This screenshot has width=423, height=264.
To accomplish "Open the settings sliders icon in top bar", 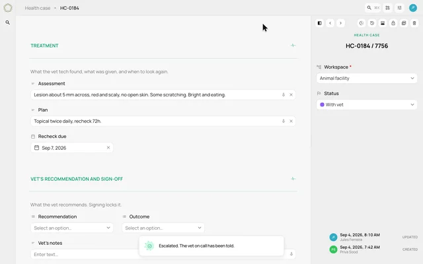I will 399,8.
